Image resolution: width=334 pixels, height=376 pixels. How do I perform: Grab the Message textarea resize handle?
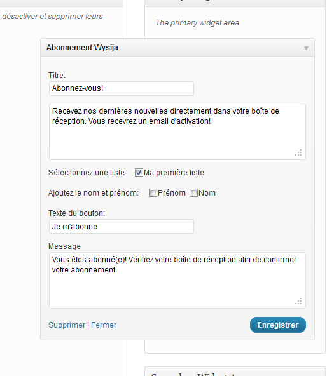(298, 302)
